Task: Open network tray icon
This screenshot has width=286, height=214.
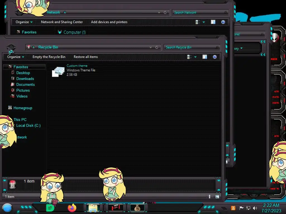Action: tap(248, 208)
